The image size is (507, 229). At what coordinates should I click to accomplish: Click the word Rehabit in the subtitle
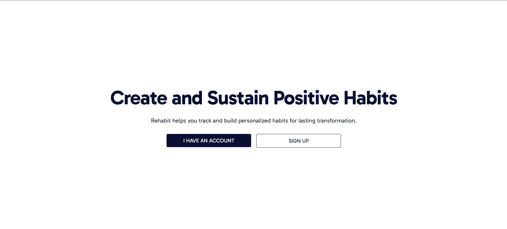tap(161, 121)
